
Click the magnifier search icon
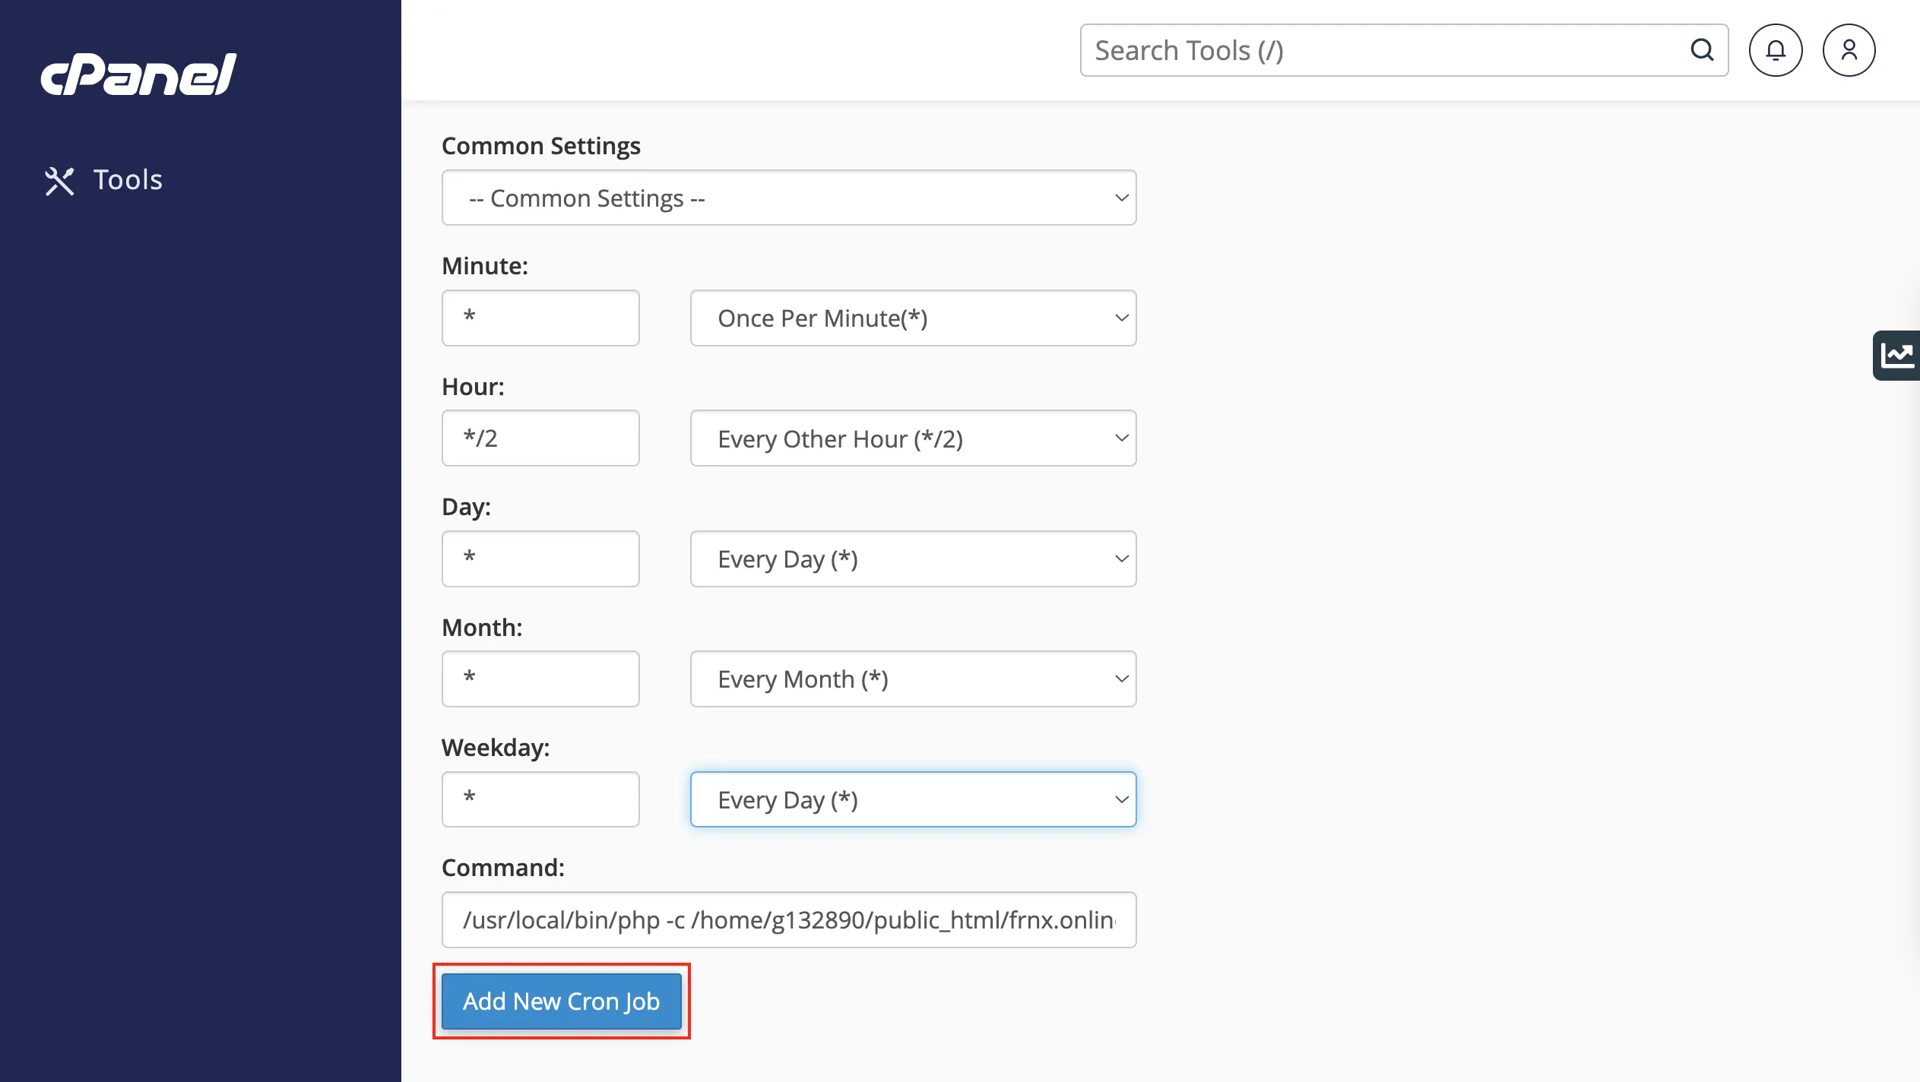pos(1702,50)
